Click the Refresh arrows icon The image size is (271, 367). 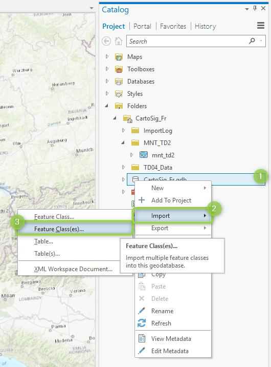(142, 323)
